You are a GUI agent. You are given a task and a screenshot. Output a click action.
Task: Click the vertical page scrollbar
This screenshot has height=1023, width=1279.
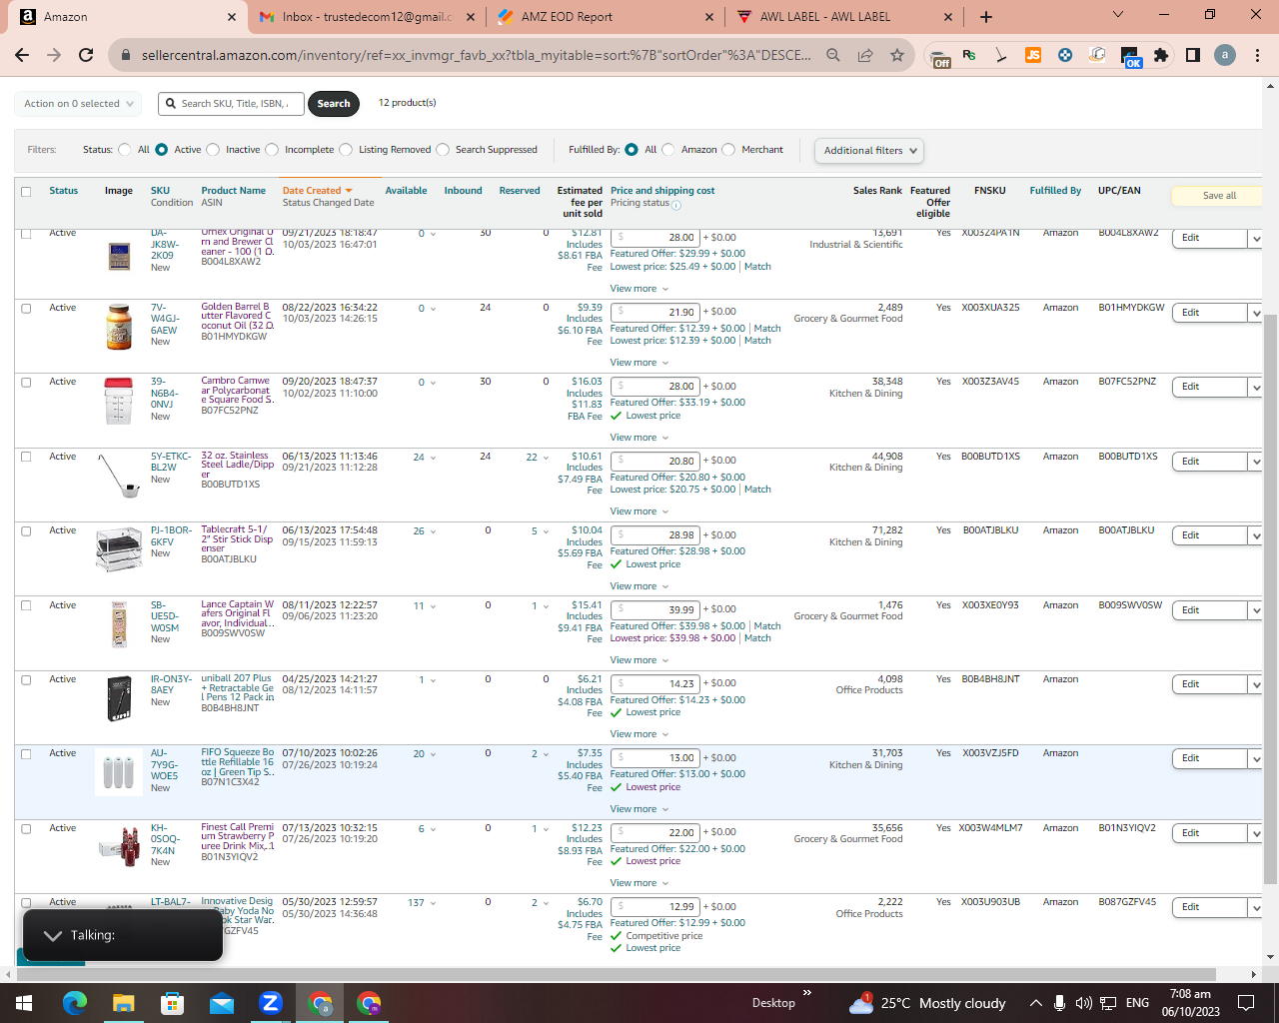pyautogui.click(x=1270, y=599)
